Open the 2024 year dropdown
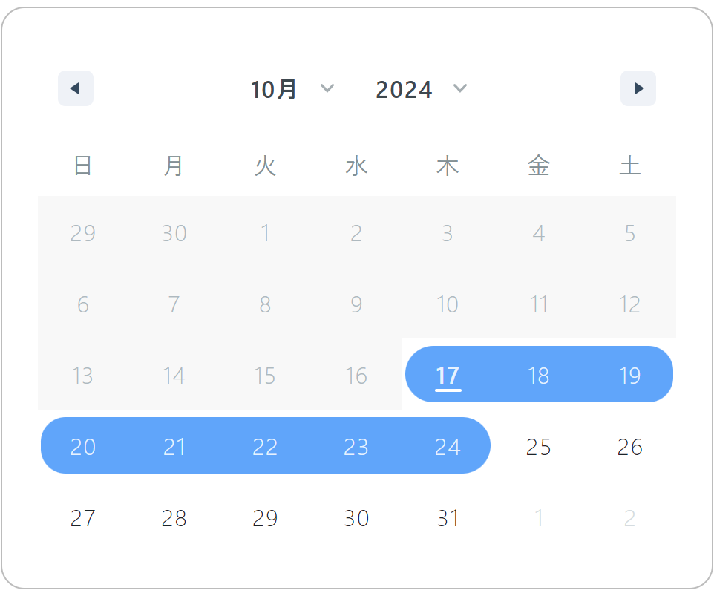Image resolution: width=714 pixels, height=596 pixels. pos(421,89)
